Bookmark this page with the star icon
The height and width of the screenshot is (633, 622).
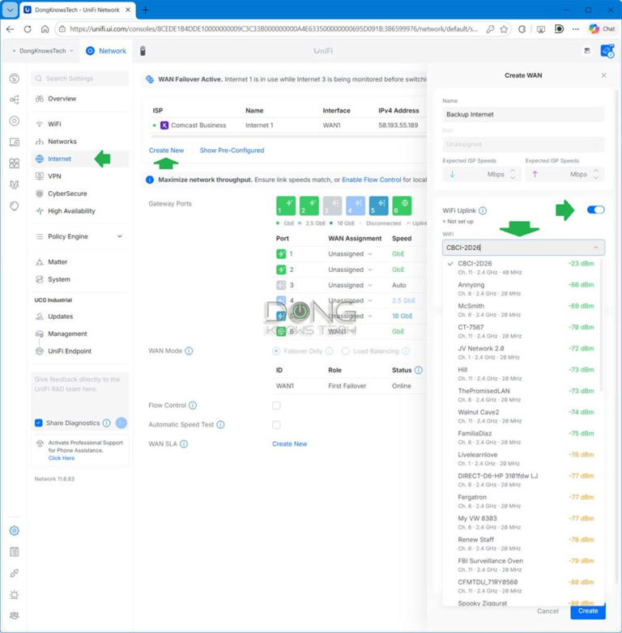[504, 29]
